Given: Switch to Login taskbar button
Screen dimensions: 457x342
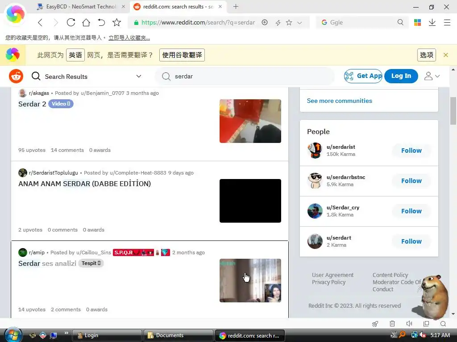Looking at the screenshot, I should tap(107, 335).
